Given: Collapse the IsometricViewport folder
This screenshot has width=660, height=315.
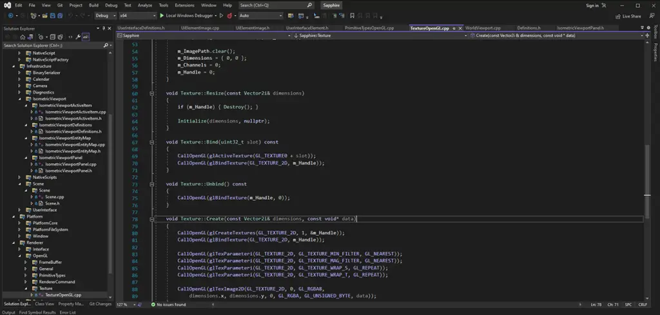Looking at the screenshot, I should 19,99.
